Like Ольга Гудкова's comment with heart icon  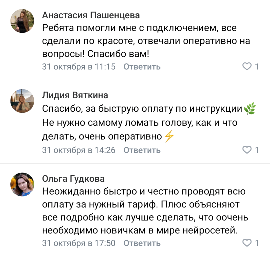click(x=247, y=243)
